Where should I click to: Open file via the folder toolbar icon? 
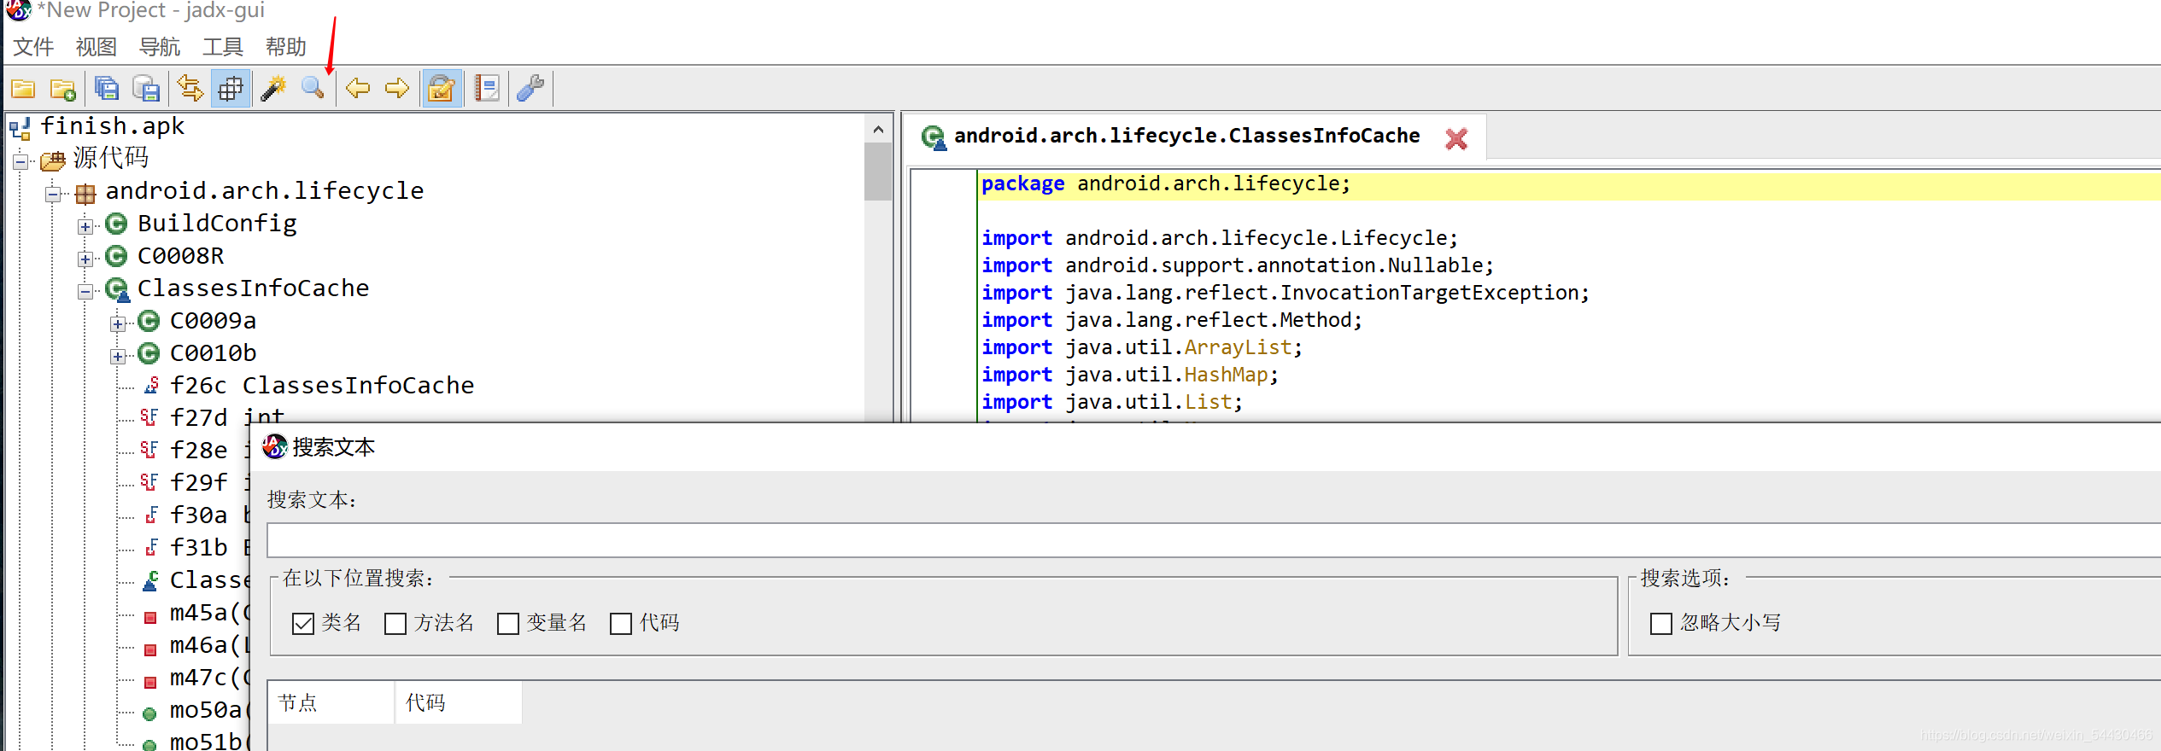[x=23, y=88]
